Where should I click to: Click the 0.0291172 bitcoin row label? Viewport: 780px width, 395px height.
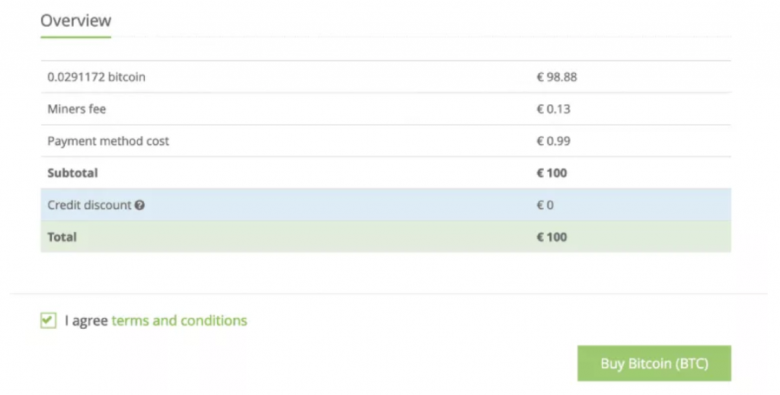(97, 77)
